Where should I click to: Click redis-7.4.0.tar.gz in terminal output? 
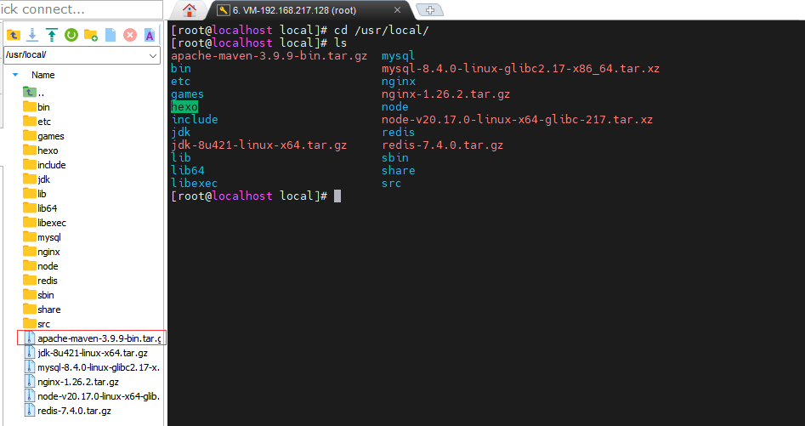442,145
